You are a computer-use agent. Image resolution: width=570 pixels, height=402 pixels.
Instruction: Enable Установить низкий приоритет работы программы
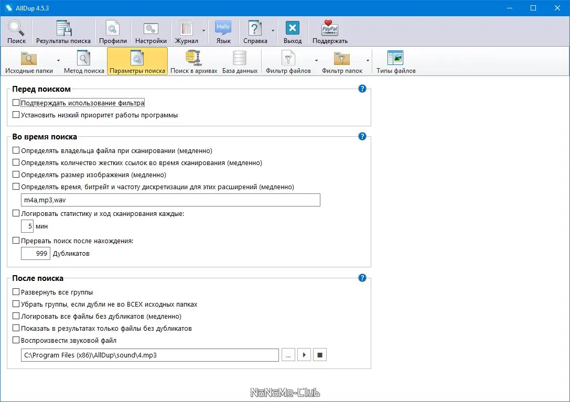(x=16, y=115)
